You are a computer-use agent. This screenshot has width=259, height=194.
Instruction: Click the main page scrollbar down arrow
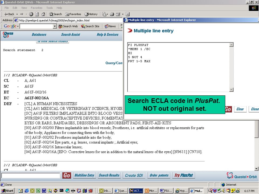(256, 169)
